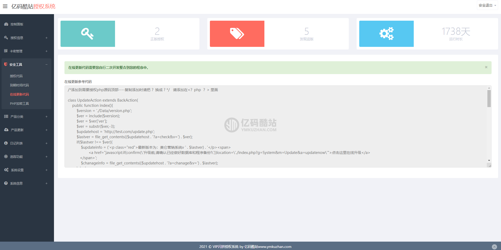The height and width of the screenshot is (250, 501).
Task: Click the 发现盗版 count 5
Action: click(x=307, y=31)
